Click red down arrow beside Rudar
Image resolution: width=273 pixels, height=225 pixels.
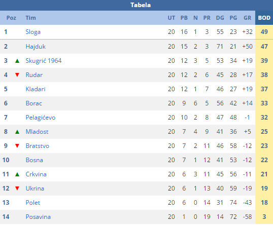click(17, 75)
